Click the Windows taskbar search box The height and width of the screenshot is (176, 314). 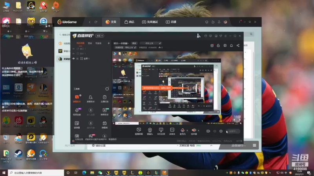coord(36,172)
